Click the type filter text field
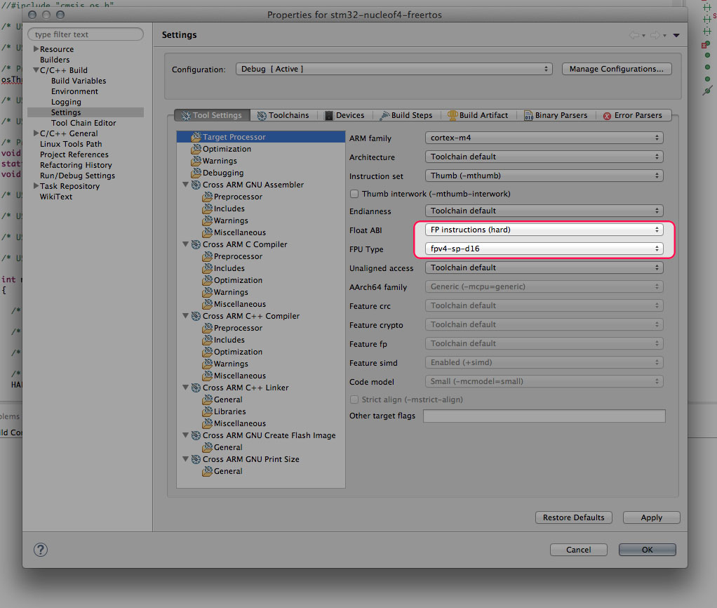This screenshot has height=608, width=717. click(86, 34)
